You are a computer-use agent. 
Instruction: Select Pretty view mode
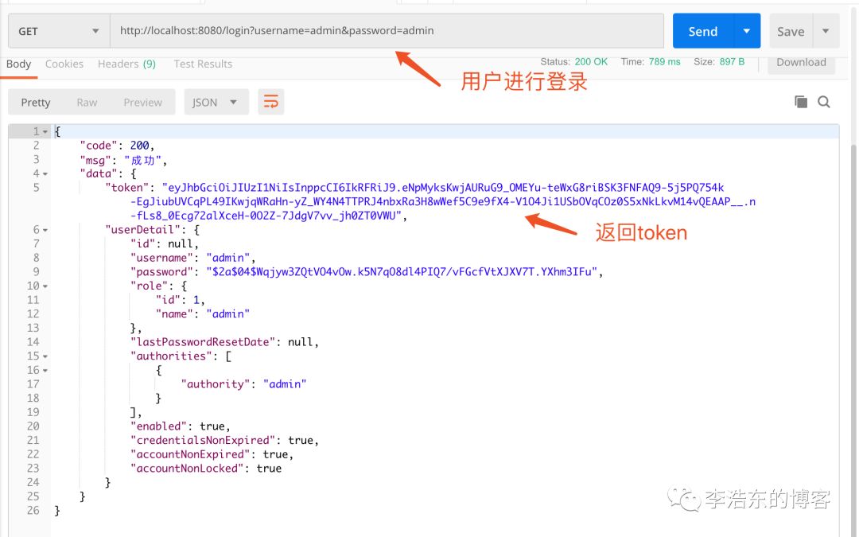36,103
